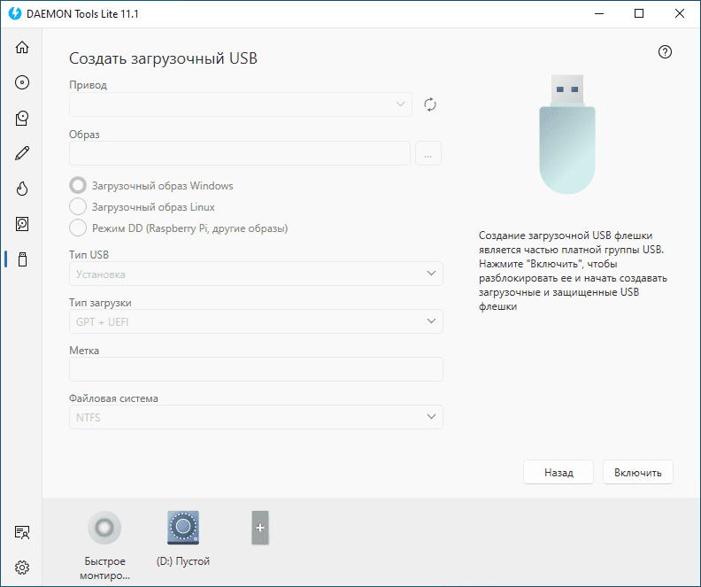Click the Назад button
Screen dimensions: 701x587
[x=558, y=472]
